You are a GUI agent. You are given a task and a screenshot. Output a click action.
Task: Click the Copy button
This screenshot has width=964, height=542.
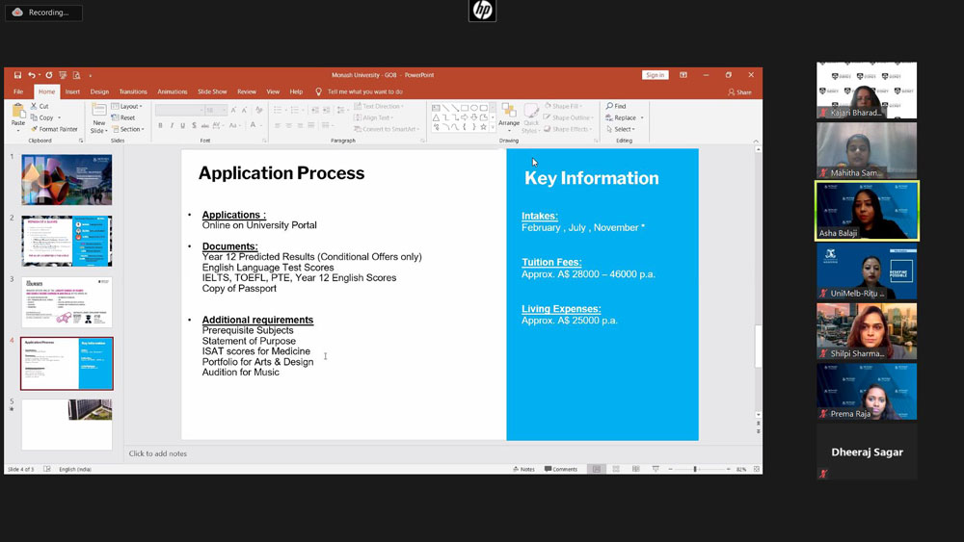[x=41, y=117]
